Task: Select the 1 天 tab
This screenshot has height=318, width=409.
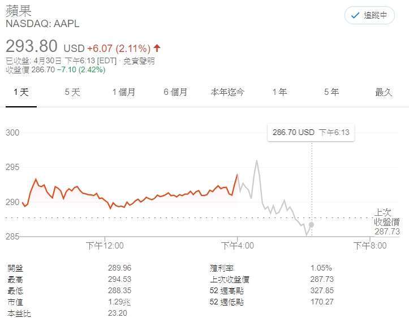Action: tap(21, 92)
